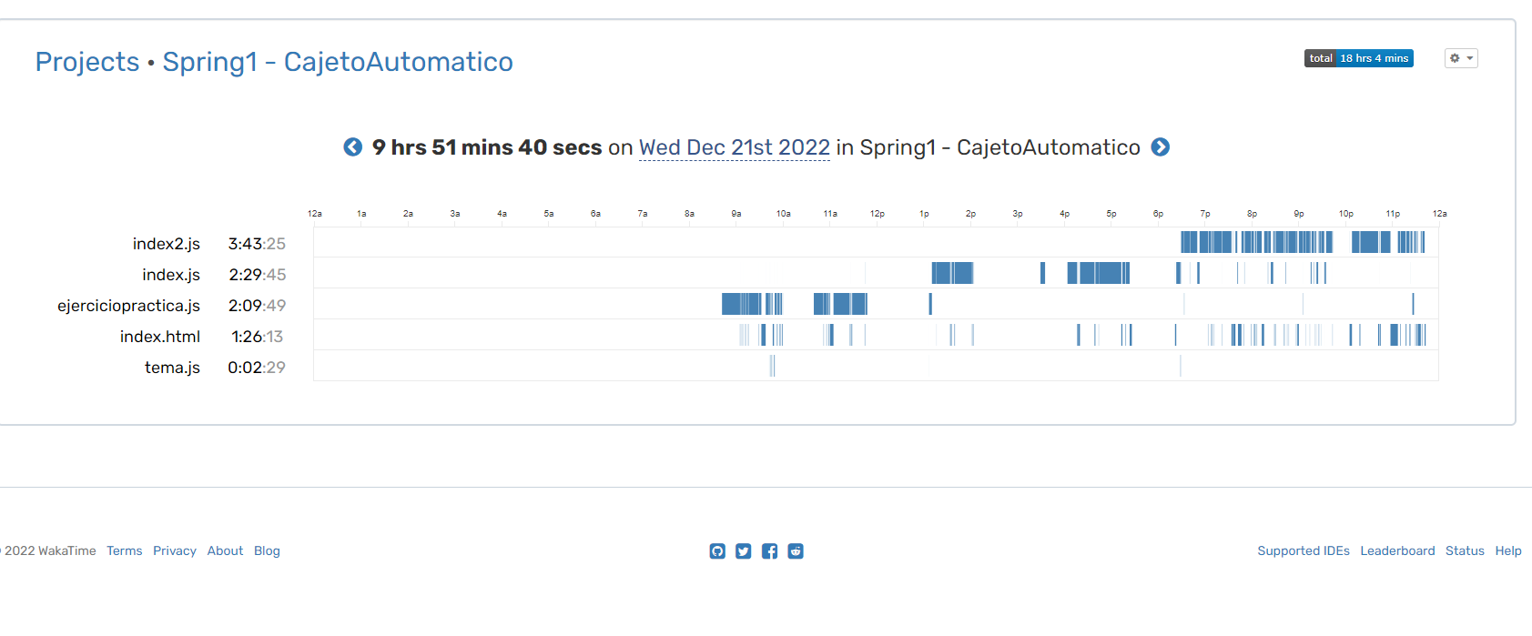This screenshot has height=636, width=1532.
Task: View the Terms page
Action: (x=124, y=550)
